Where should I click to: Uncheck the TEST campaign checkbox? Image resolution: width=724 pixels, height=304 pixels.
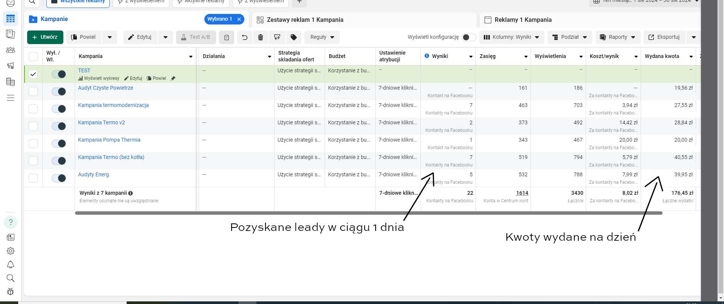pos(33,74)
